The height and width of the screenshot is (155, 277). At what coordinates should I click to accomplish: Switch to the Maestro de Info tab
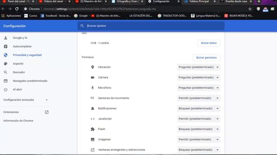click(91, 1)
